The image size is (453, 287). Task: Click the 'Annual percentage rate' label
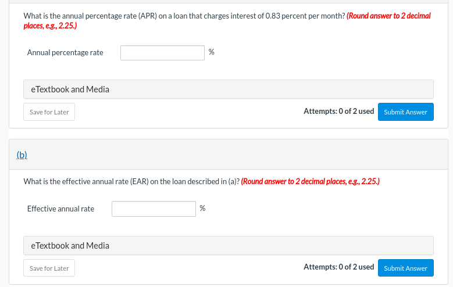pyautogui.click(x=65, y=52)
